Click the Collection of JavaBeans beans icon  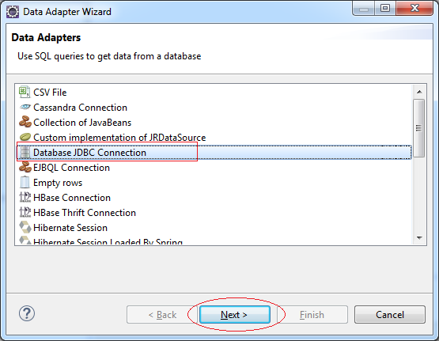25,122
